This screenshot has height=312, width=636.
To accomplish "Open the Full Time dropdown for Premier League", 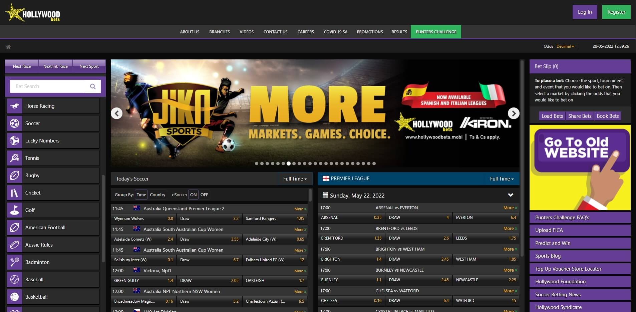I will pyautogui.click(x=502, y=179).
